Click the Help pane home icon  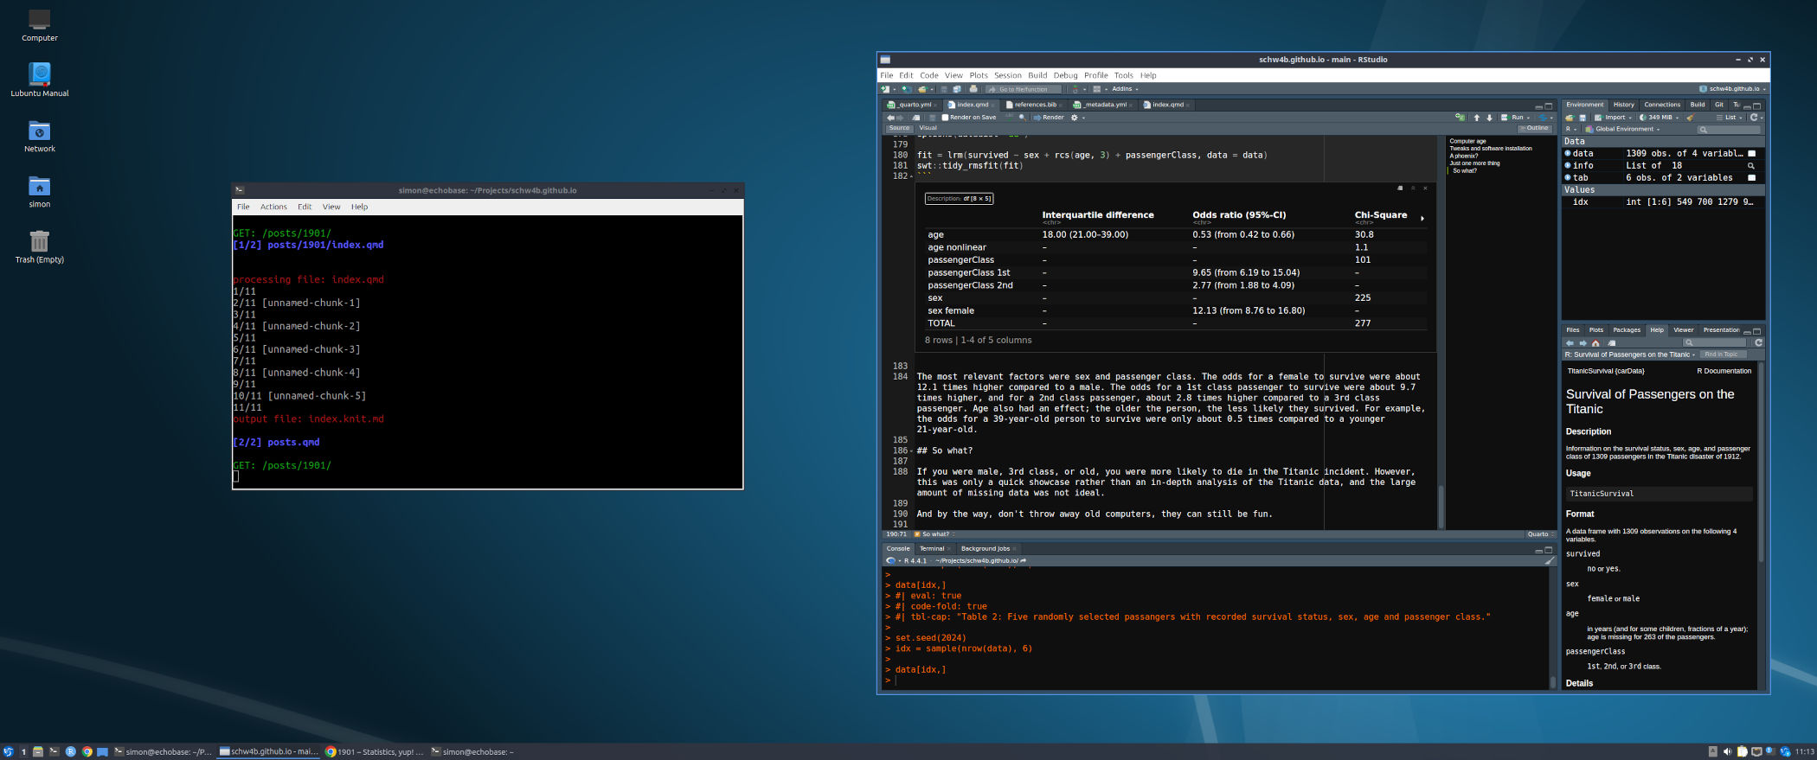pos(1595,343)
